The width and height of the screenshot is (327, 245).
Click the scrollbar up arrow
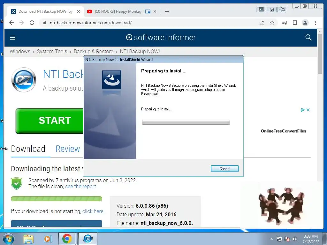click(x=320, y=32)
